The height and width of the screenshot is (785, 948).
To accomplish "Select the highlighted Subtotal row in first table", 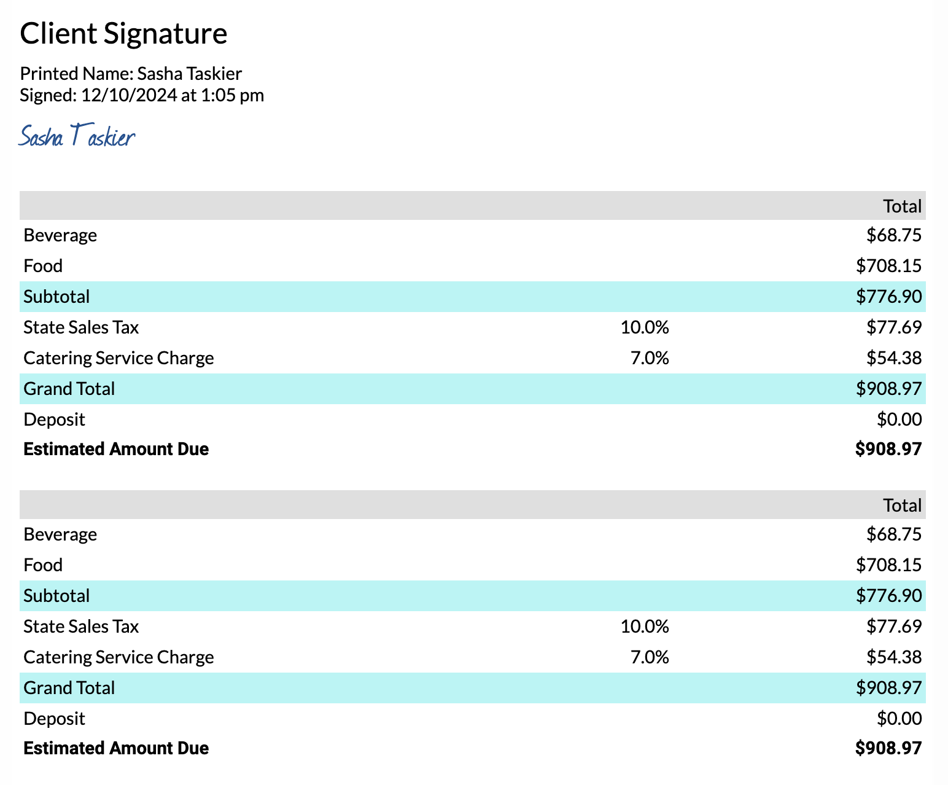I will click(x=472, y=297).
